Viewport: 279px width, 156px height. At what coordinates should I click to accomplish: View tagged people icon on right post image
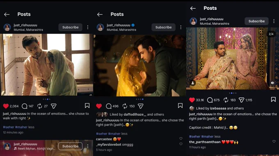click(x=193, y=83)
